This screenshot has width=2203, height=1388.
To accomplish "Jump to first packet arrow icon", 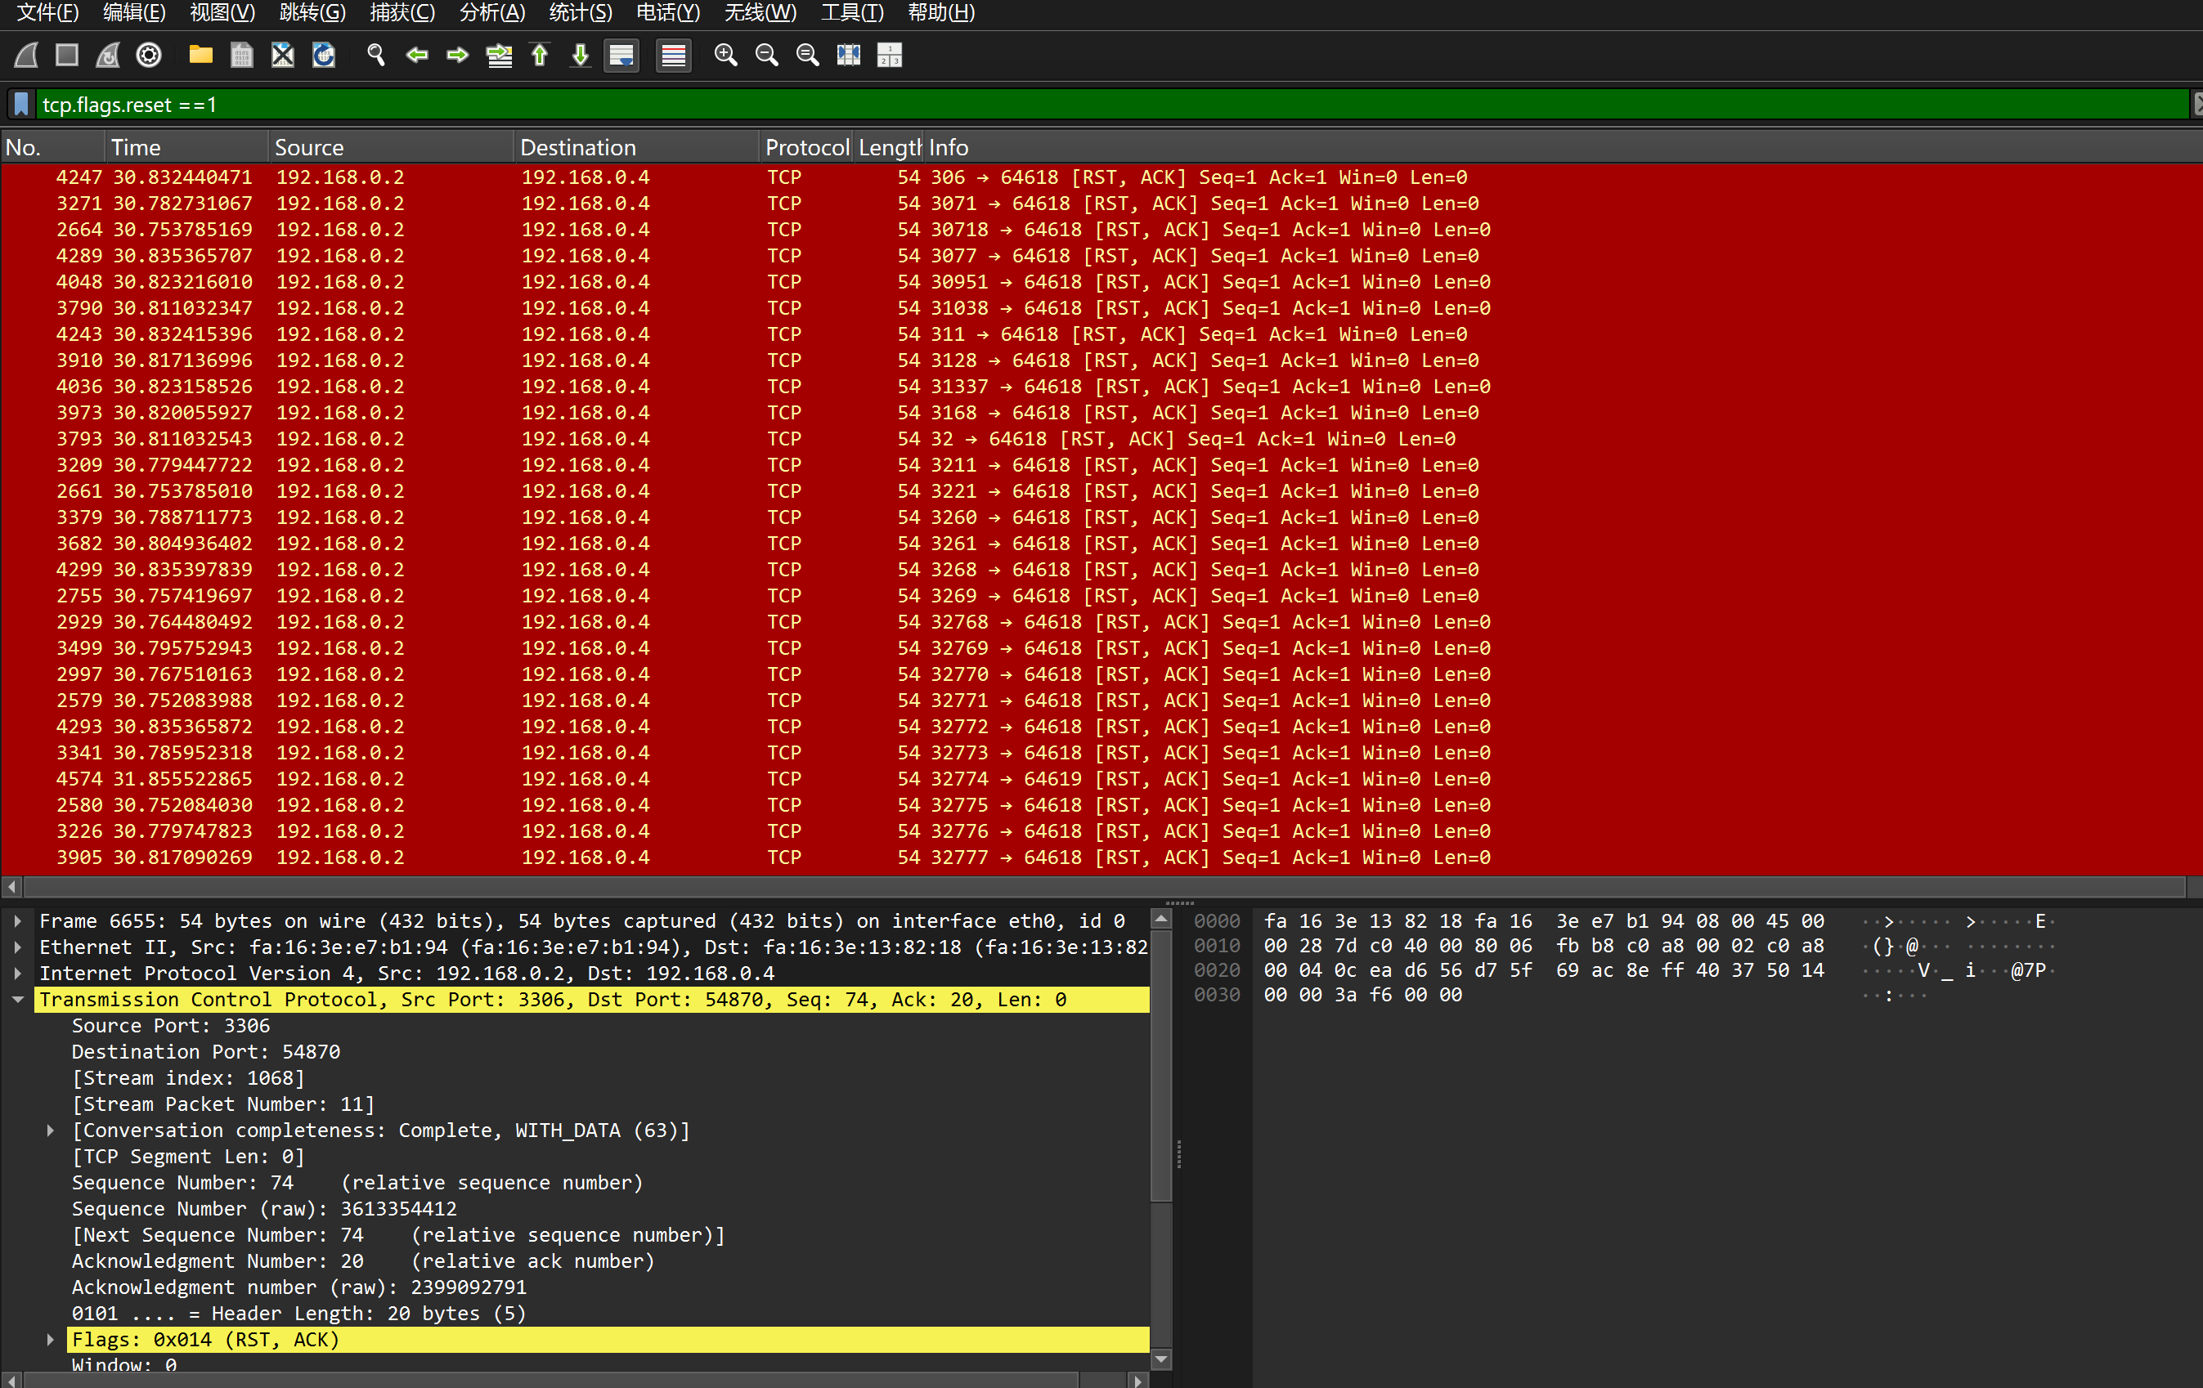I will point(540,56).
